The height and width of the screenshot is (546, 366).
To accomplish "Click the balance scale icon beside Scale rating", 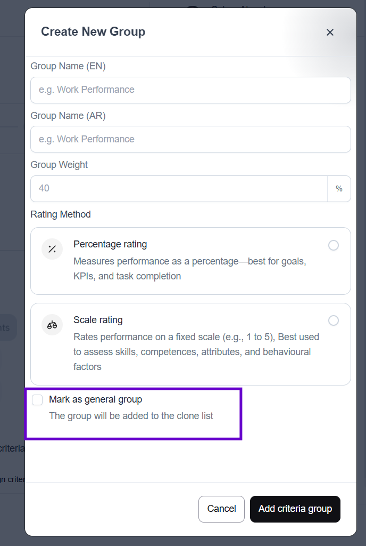I will point(52,325).
